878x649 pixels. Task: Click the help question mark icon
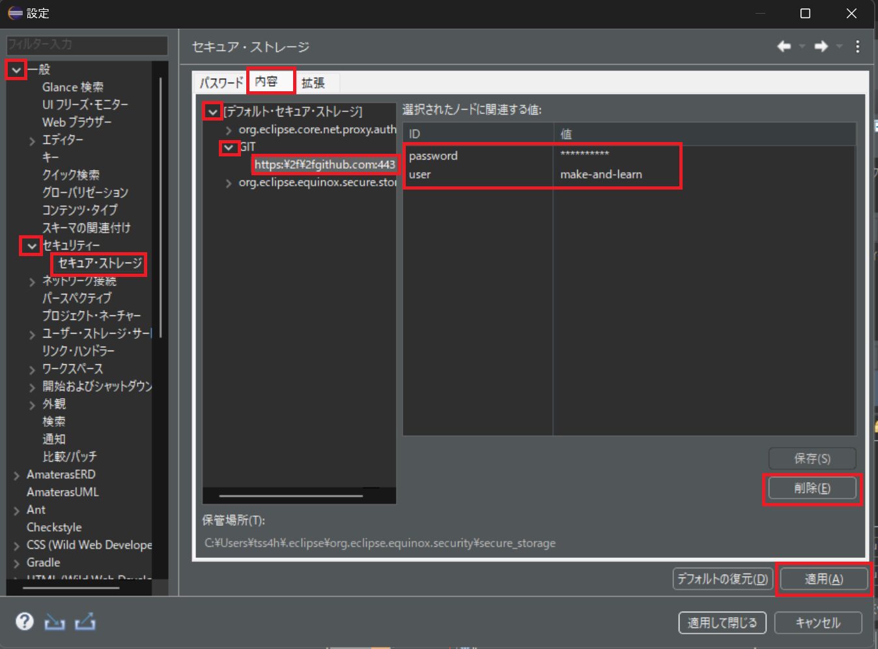[25, 621]
